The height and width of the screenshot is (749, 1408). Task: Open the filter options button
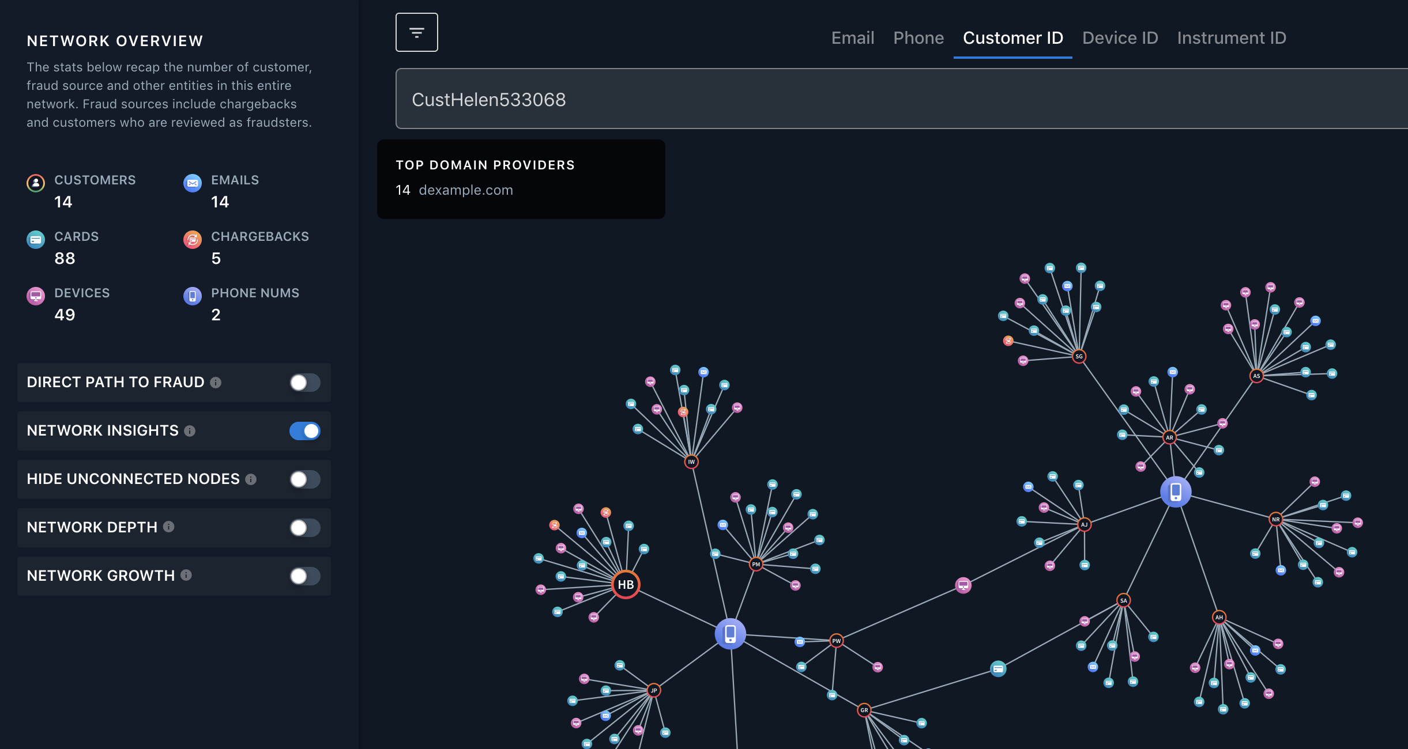(416, 32)
